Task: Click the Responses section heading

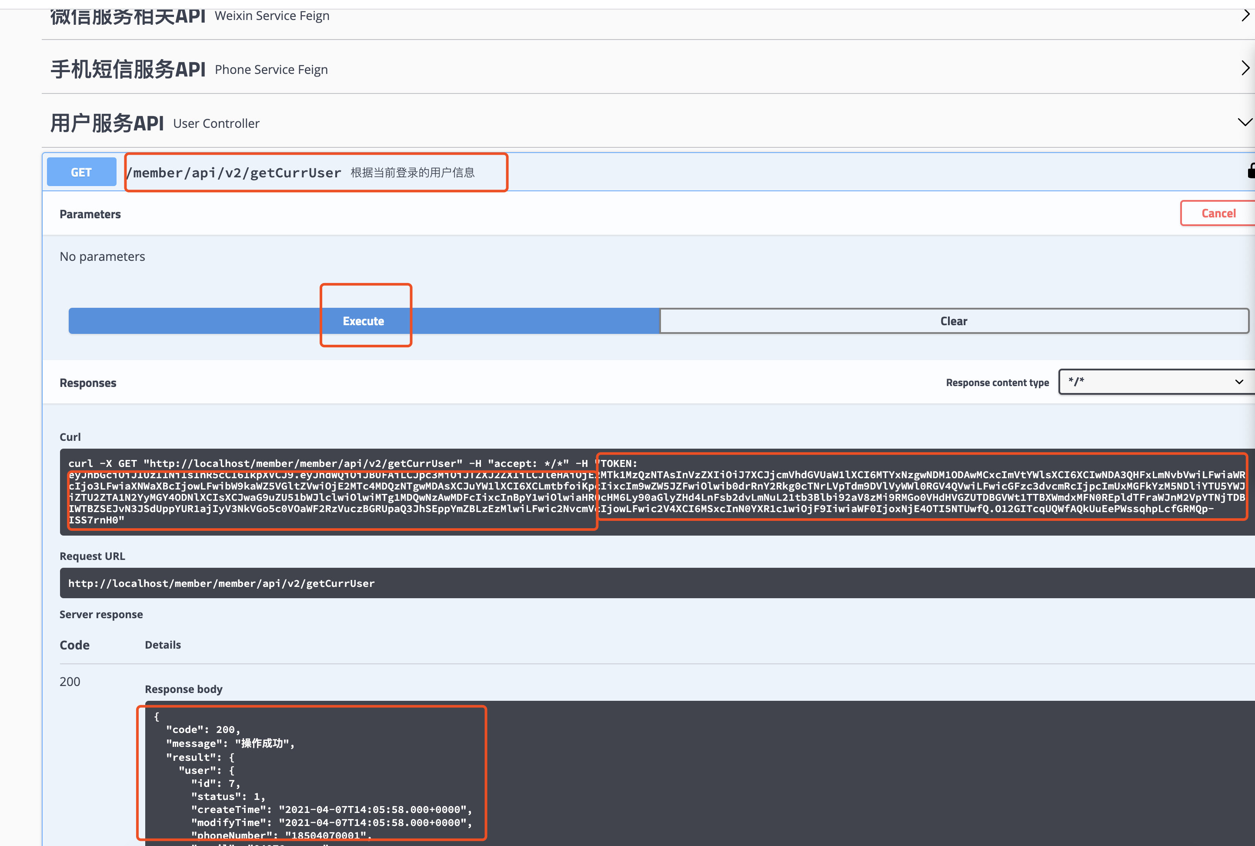Action: point(88,383)
